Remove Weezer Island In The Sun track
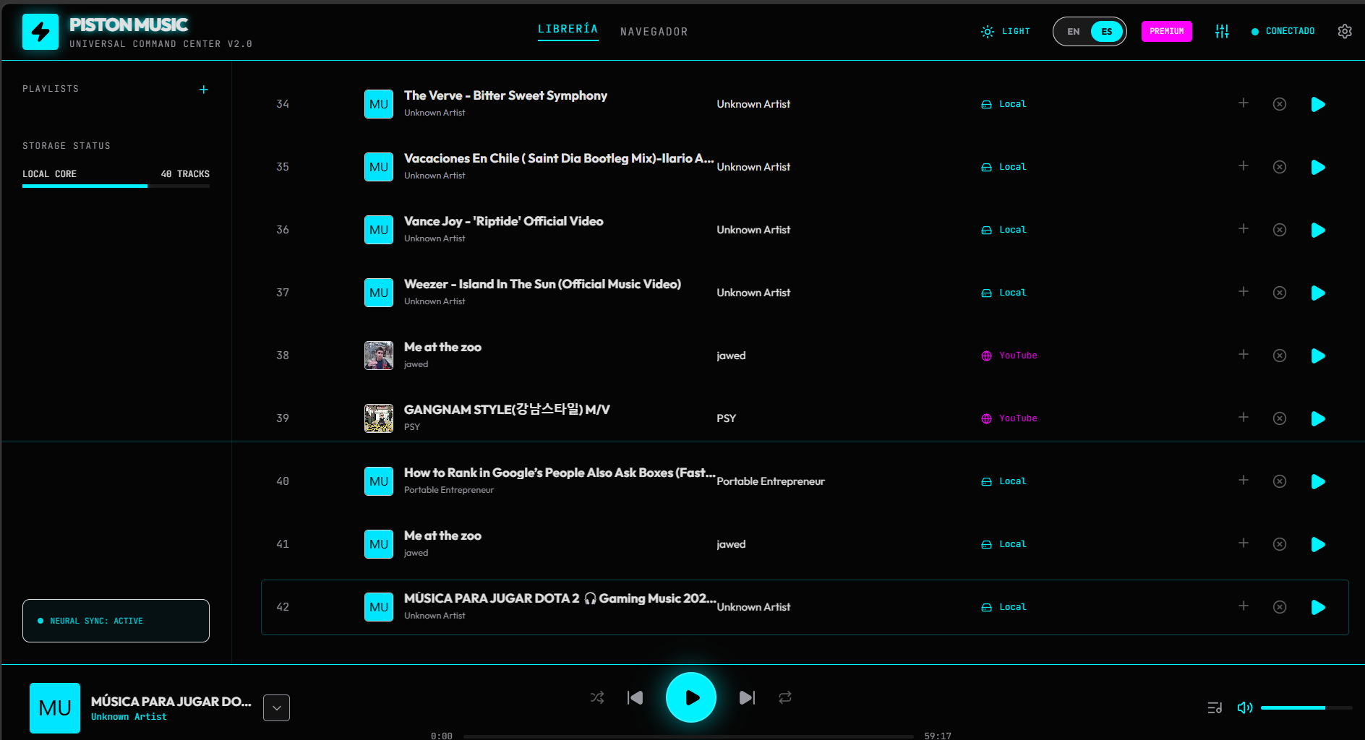The image size is (1365, 740). [x=1280, y=293]
